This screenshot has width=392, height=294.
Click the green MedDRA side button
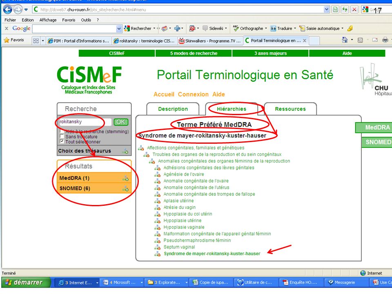(374, 127)
